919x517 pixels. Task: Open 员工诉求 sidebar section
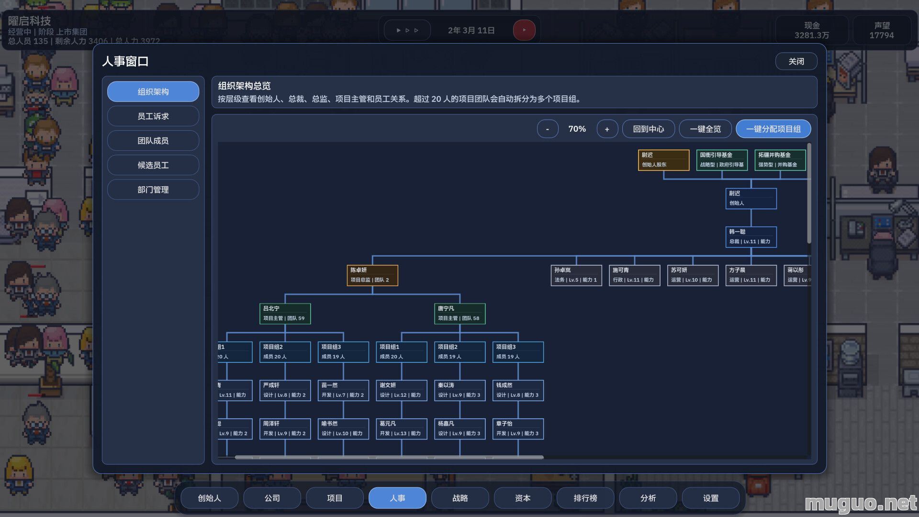coord(153,116)
